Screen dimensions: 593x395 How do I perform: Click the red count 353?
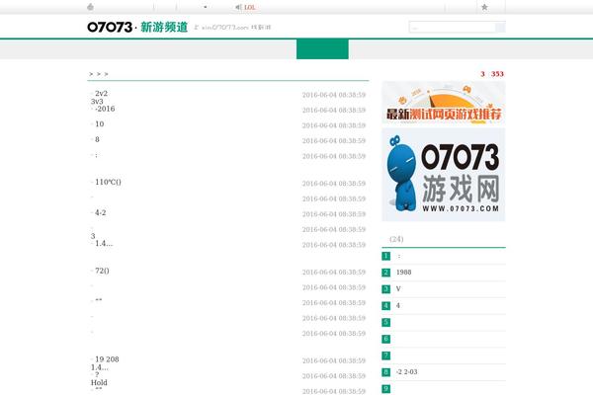click(x=497, y=74)
